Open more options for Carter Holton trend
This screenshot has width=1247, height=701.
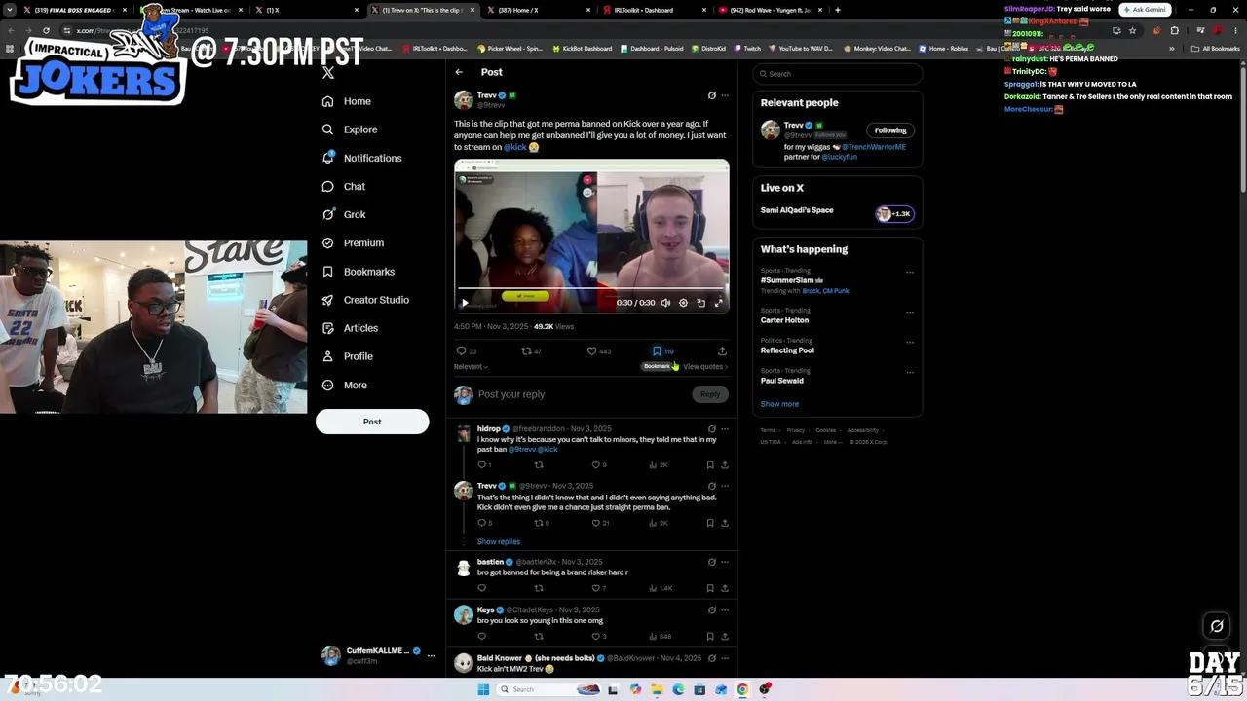[910, 313]
